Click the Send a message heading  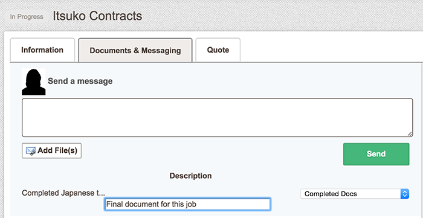click(80, 81)
